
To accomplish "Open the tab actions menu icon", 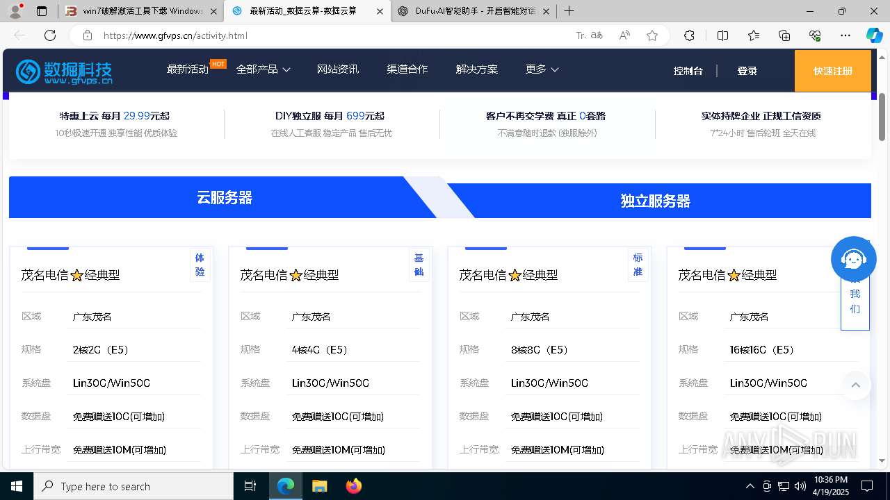I will point(42,11).
